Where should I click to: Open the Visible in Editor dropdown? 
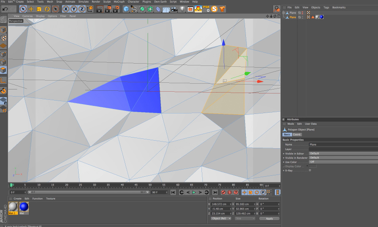click(342, 154)
